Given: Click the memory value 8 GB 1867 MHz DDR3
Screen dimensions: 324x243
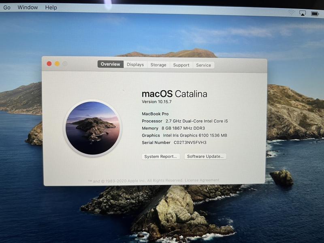Looking at the screenshot, I should (183, 128).
